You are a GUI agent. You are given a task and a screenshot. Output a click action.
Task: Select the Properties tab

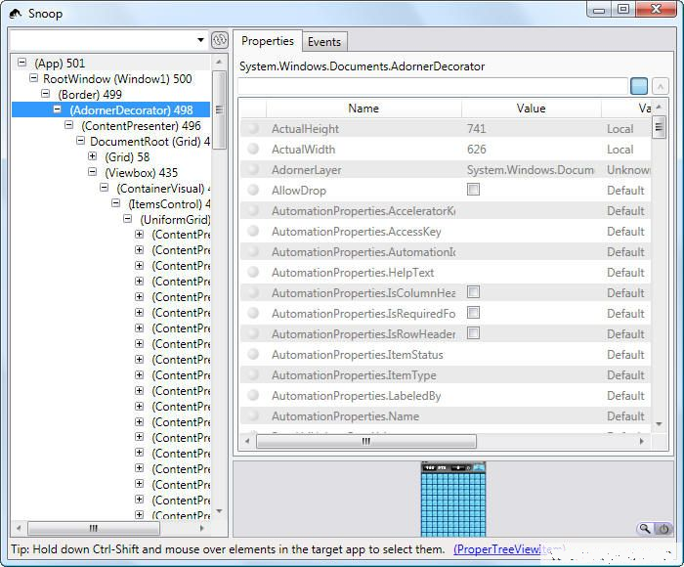(x=268, y=41)
